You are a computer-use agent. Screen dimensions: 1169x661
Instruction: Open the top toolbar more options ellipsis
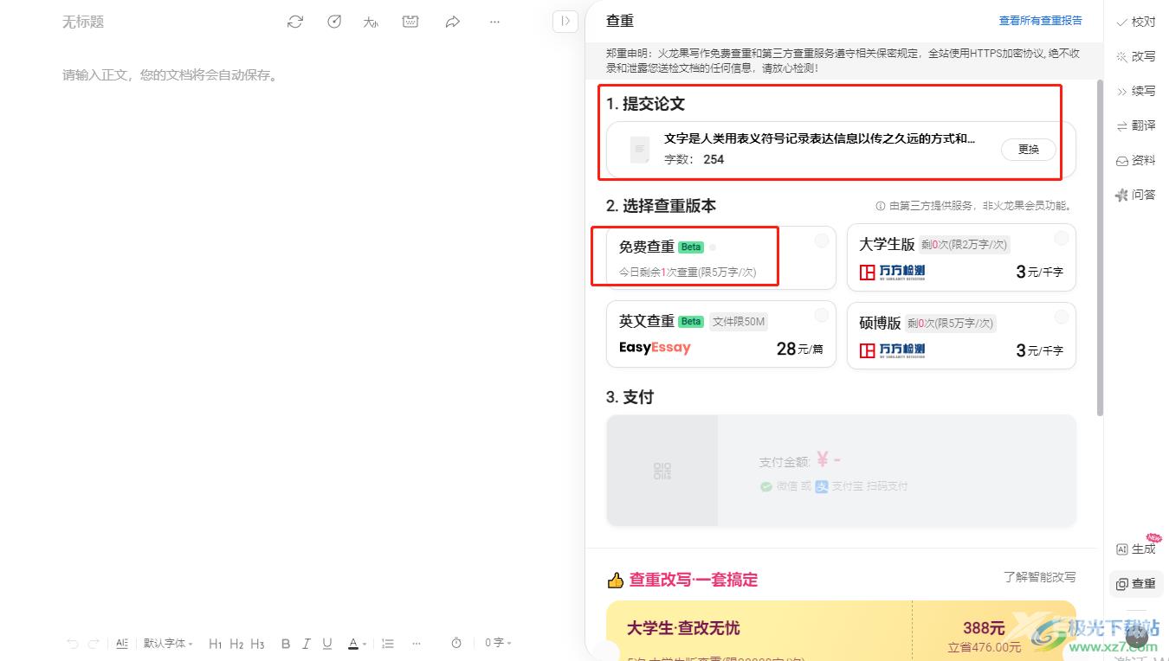tap(494, 22)
